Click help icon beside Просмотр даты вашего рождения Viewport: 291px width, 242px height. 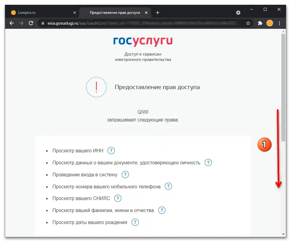135,222
